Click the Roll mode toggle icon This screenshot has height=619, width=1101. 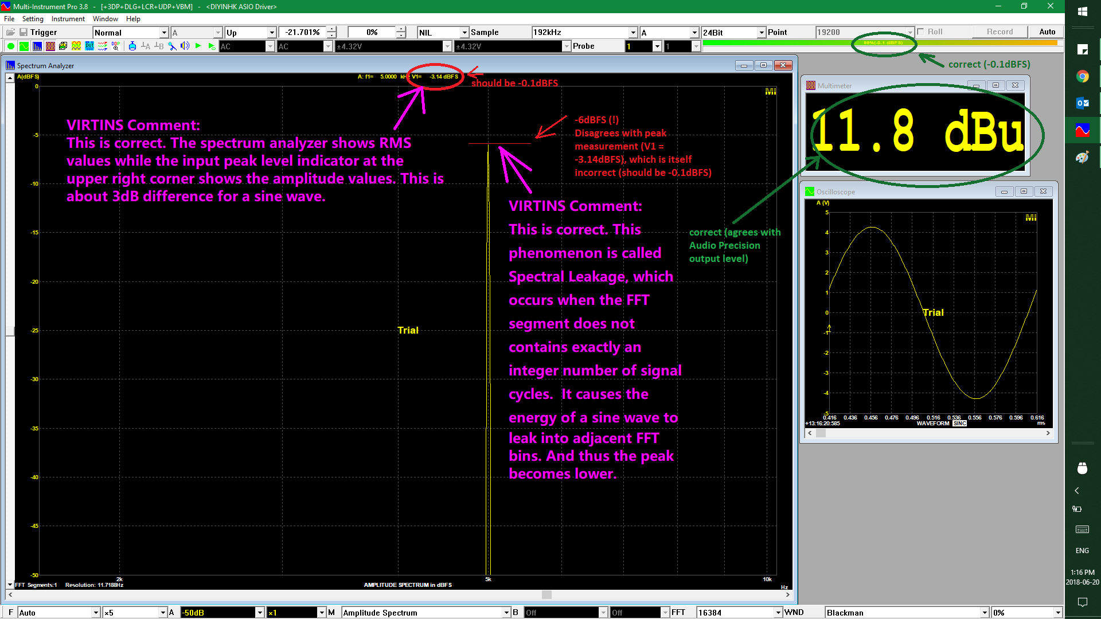921,32
